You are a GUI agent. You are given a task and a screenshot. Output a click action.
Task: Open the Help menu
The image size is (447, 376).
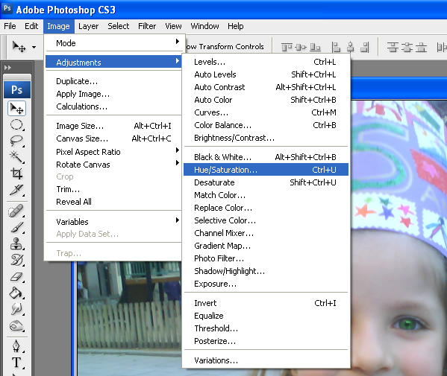(x=236, y=26)
